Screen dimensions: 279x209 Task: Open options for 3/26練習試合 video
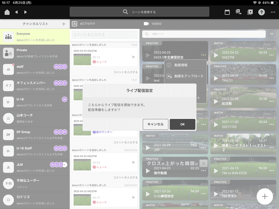coord(203,194)
